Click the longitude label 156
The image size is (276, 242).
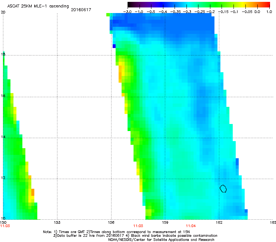[x=111, y=223]
